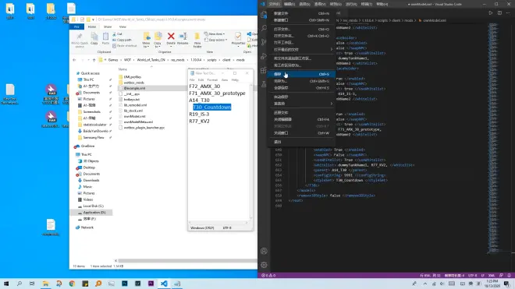The image size is (515, 289).
Task: Click the 新建文件 Ctrl+N menu item
Action: pos(301,13)
